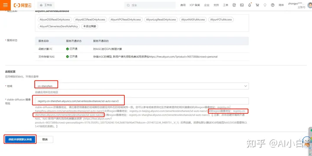Click the 对AIGC进行GPU推理计算 description
312x156 pixels.
107,49
